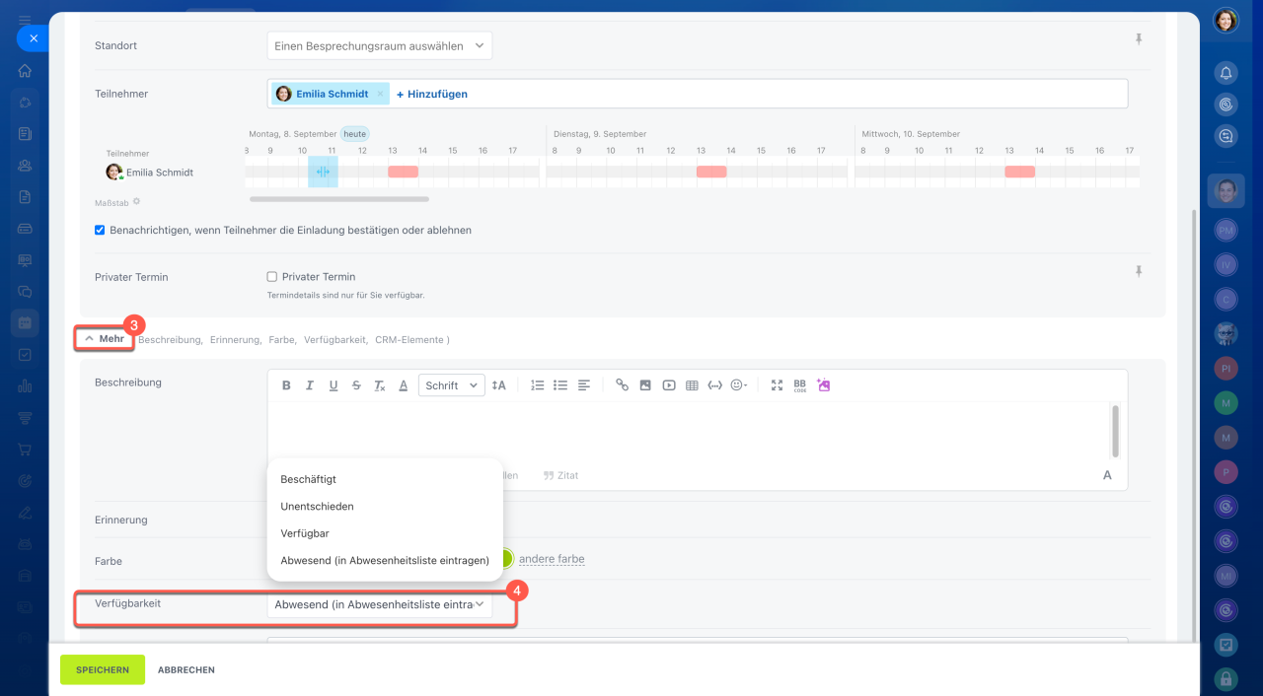Close the slider with X button
This screenshot has height=696, width=1263.
(x=33, y=38)
